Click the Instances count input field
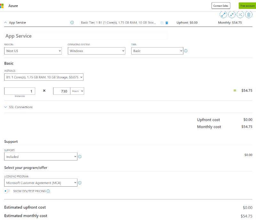Viewport: 256px width, 223px height. point(20,91)
